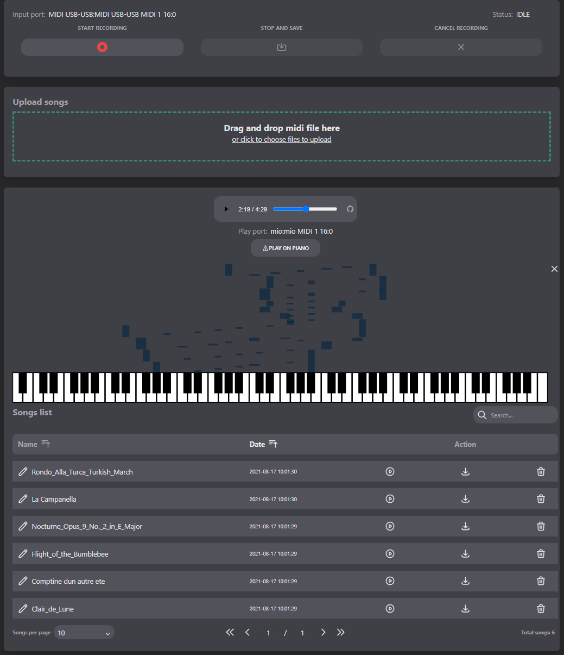The width and height of the screenshot is (564, 655).
Task: Delete Rondo_Alla_Turca_Turkish_March song
Action: point(541,472)
